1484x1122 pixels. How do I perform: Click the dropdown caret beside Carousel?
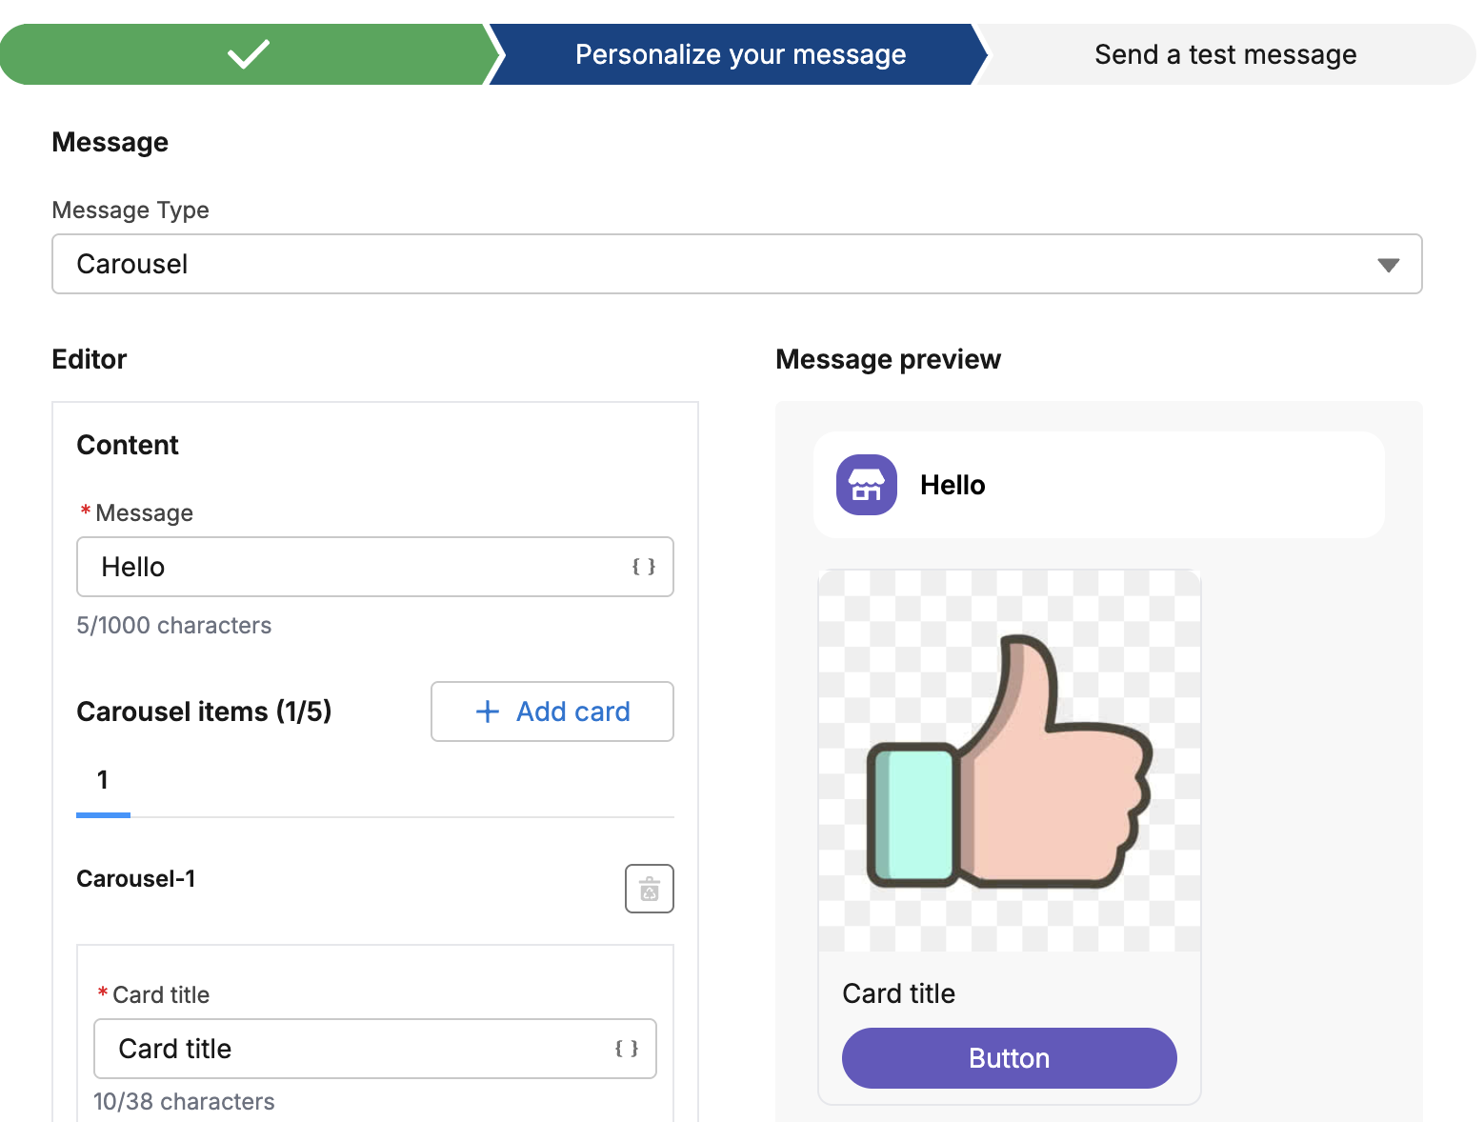pos(1388,264)
